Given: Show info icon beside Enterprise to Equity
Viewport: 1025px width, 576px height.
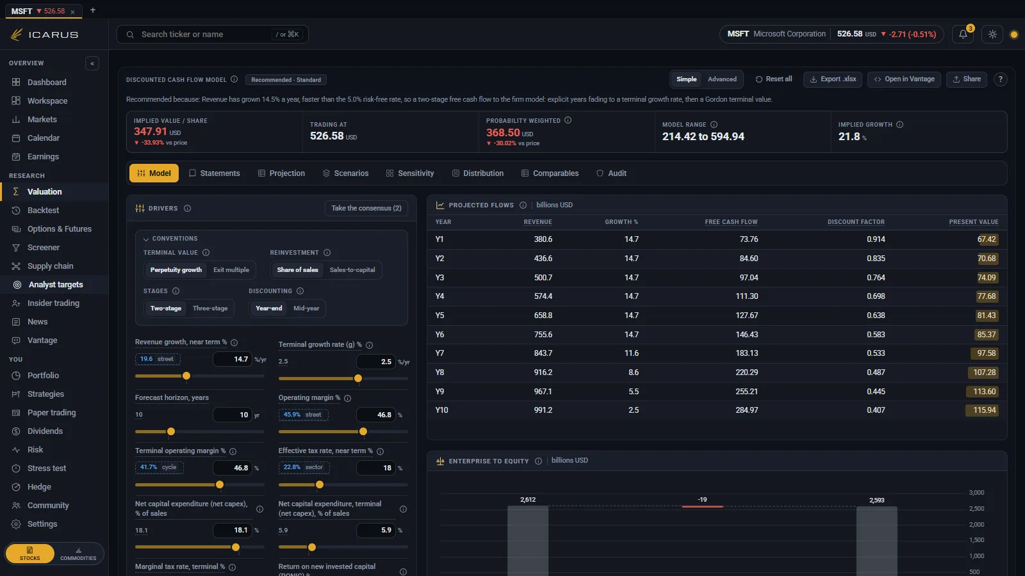Looking at the screenshot, I should coord(538,461).
